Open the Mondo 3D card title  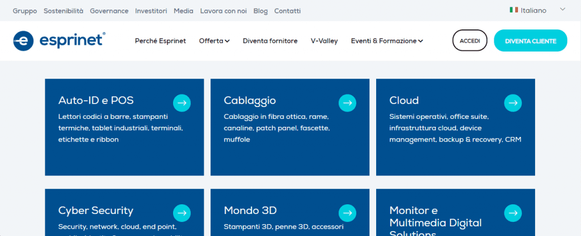tap(250, 211)
